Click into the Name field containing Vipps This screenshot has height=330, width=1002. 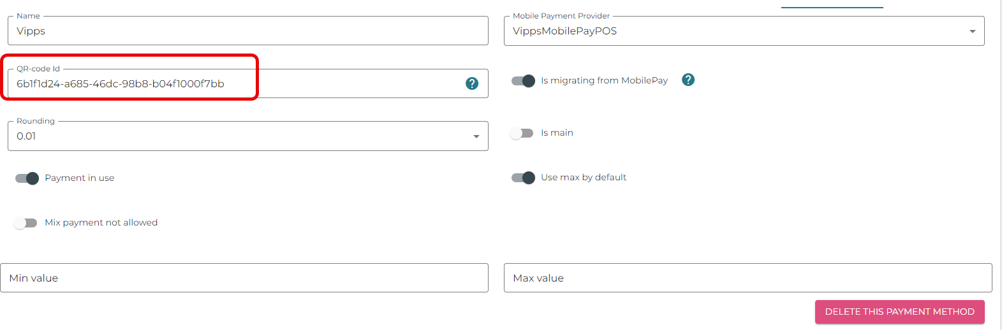pos(247,31)
